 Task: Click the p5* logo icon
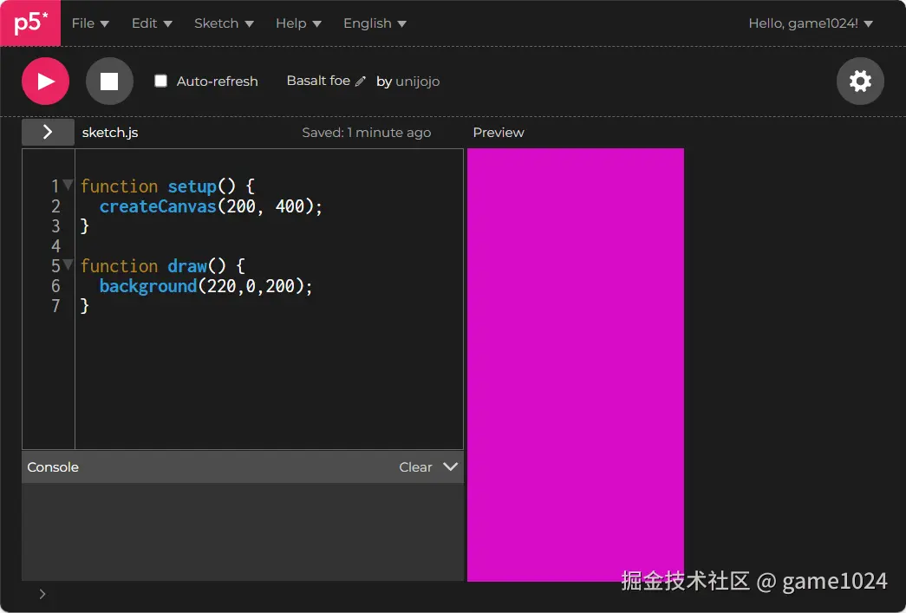point(30,23)
